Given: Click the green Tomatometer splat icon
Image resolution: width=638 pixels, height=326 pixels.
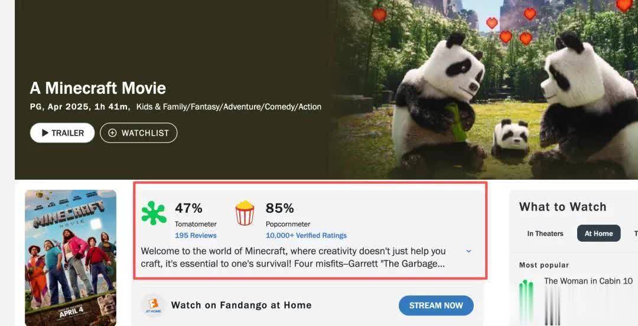Looking at the screenshot, I should tap(154, 213).
